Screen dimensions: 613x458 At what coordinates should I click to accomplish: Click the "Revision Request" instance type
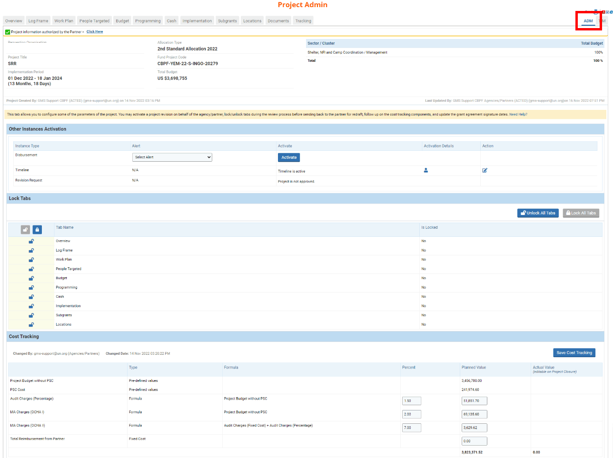29,180
